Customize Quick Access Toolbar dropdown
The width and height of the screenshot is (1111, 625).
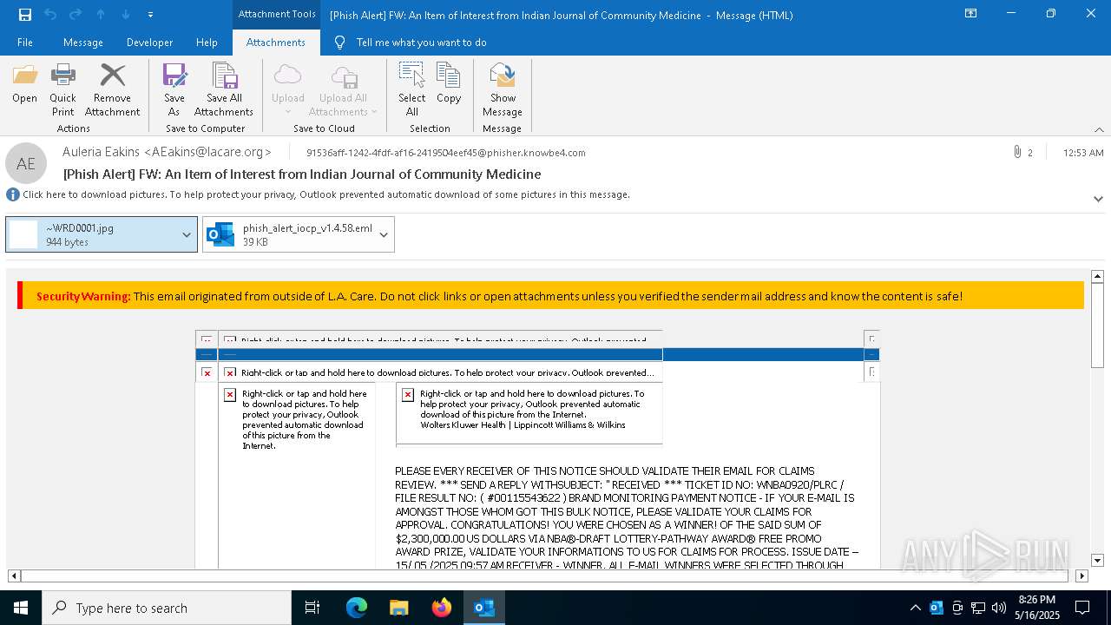click(x=150, y=15)
